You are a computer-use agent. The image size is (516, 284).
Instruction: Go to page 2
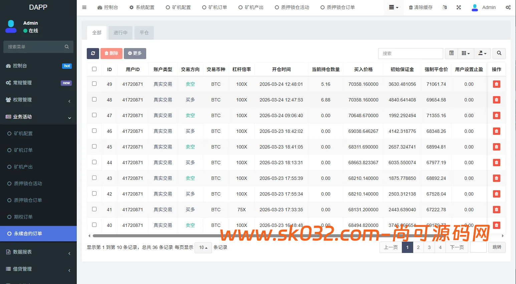pyautogui.click(x=418, y=247)
